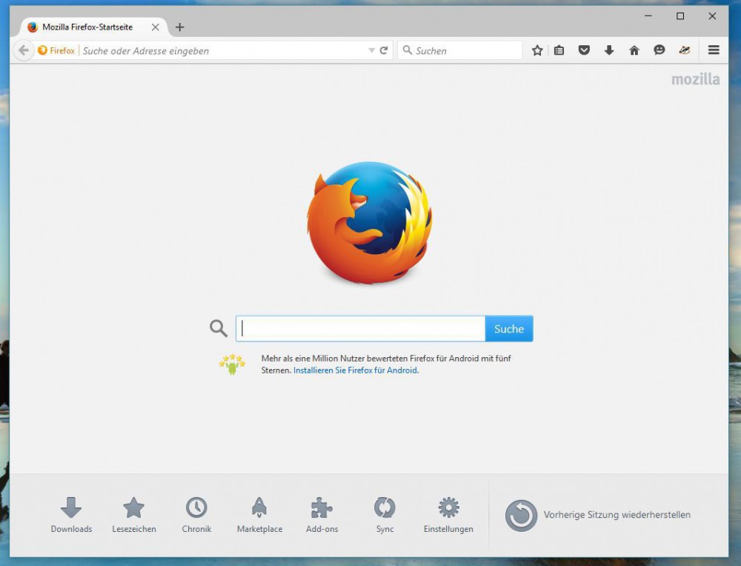Open the hamburger menu
The width and height of the screenshot is (741, 566).
pyautogui.click(x=714, y=50)
